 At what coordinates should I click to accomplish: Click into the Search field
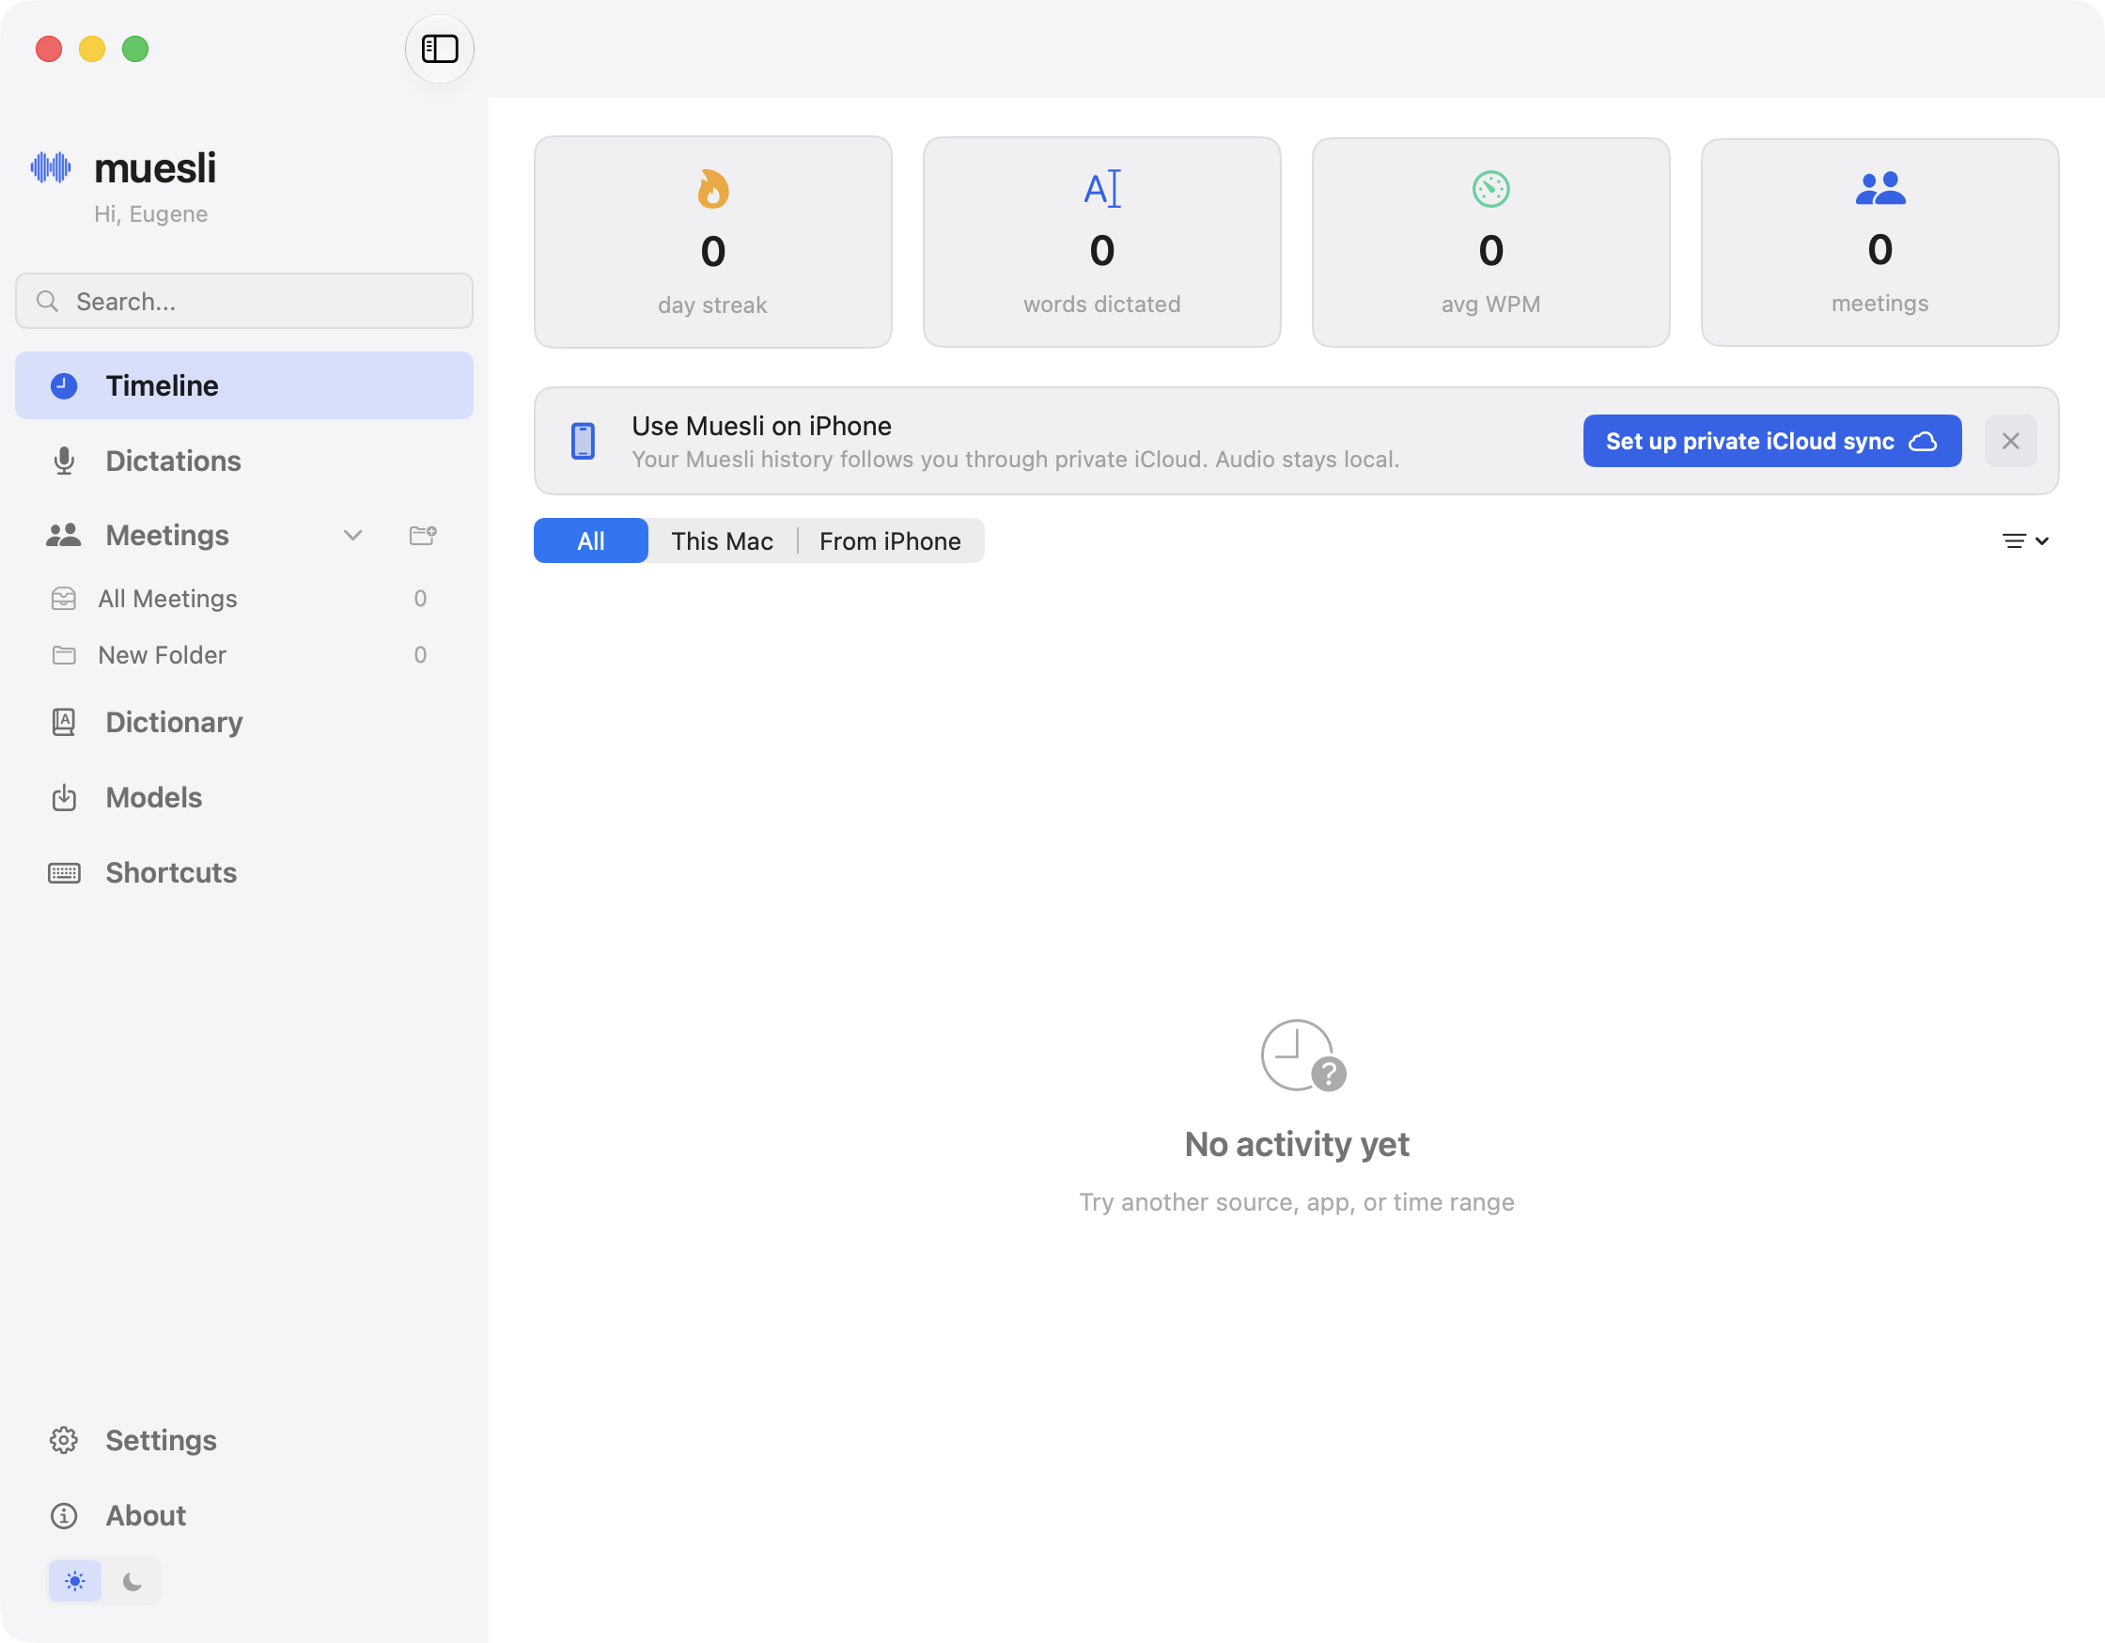[243, 301]
